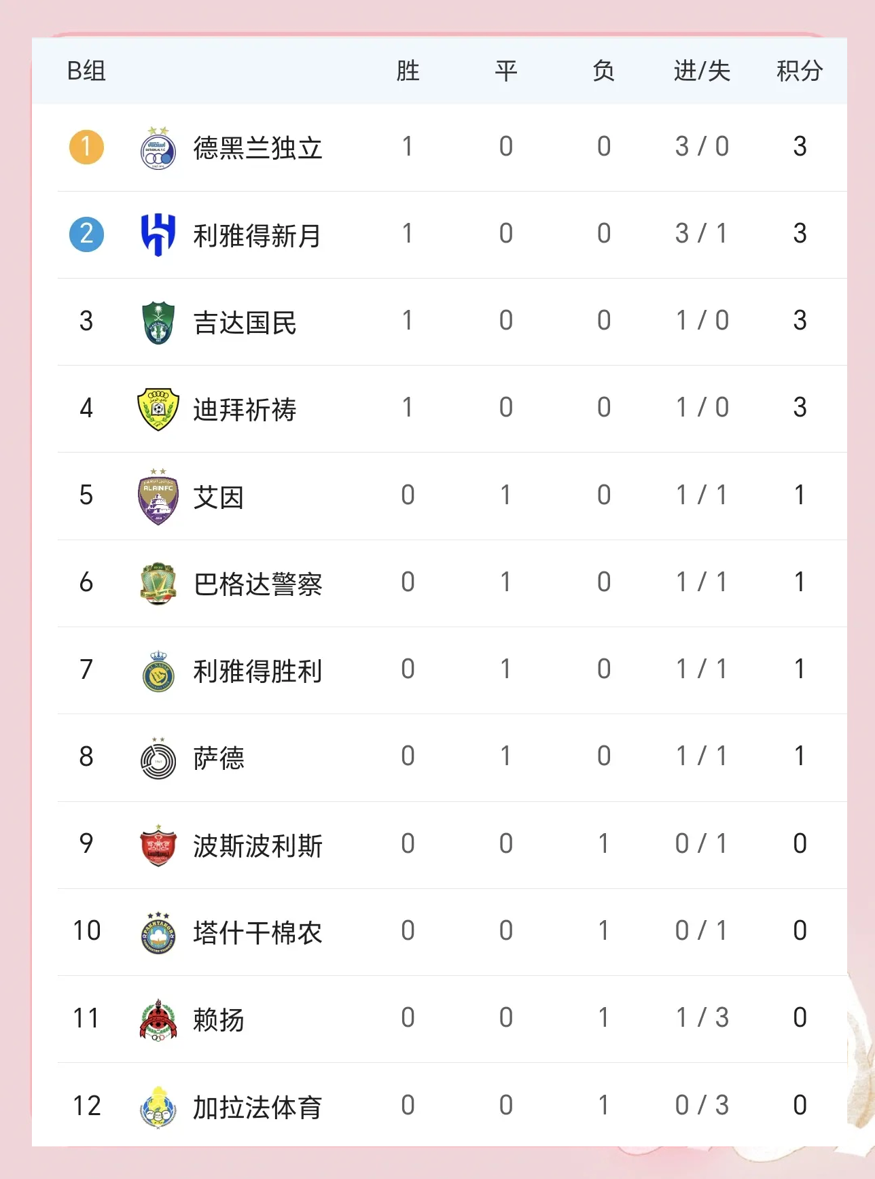Click the 德黑兰独立 team crest icon

pos(158,148)
